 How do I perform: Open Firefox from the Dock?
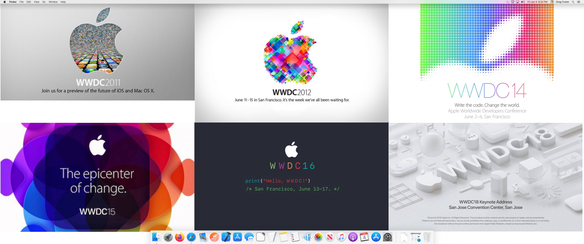click(180, 237)
